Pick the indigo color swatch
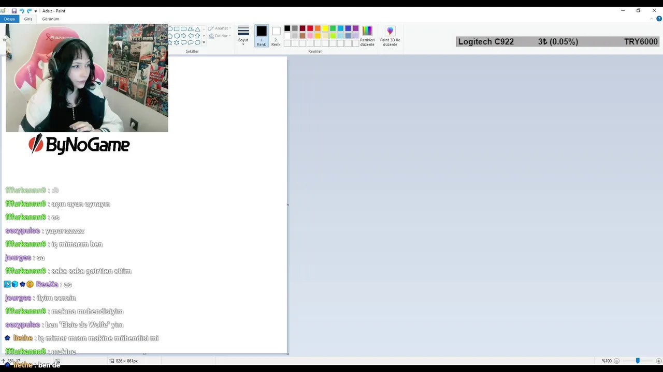Screen dimensions: 663x372 (x=348, y=28)
